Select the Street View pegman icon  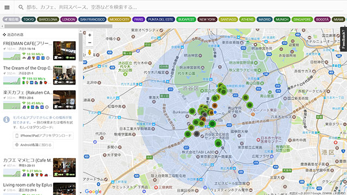click(89, 53)
